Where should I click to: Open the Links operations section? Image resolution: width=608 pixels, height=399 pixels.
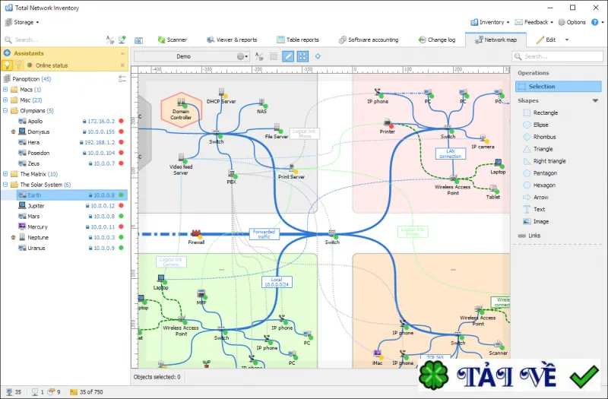click(x=529, y=236)
